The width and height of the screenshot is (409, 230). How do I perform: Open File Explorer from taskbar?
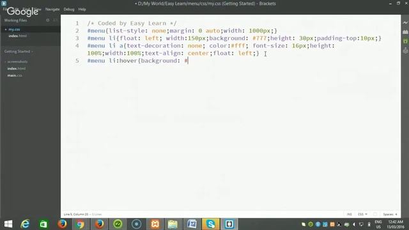(x=173, y=224)
